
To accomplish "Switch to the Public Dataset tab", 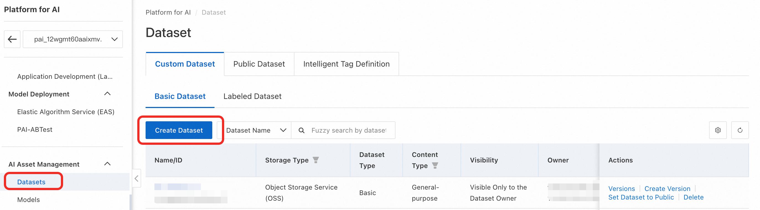I will (259, 64).
